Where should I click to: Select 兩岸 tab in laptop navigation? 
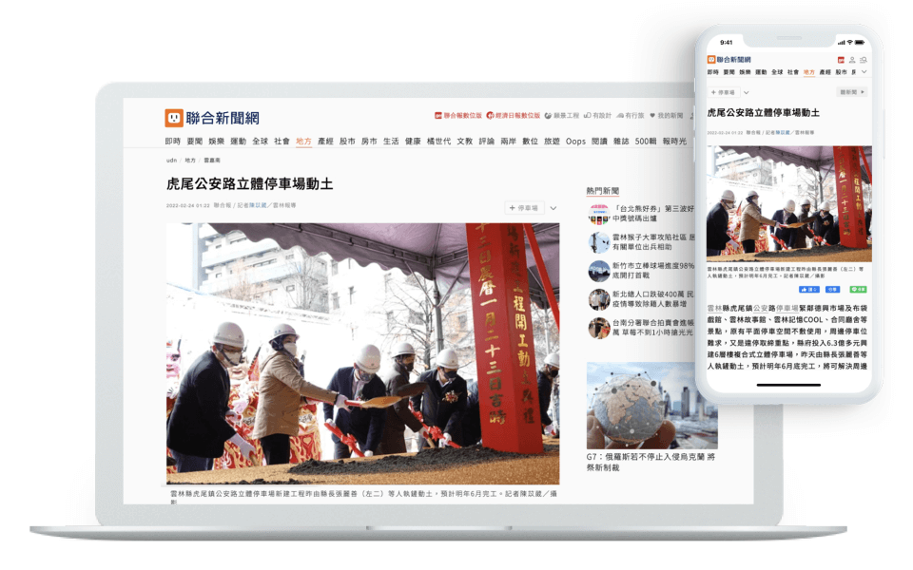[x=508, y=142]
